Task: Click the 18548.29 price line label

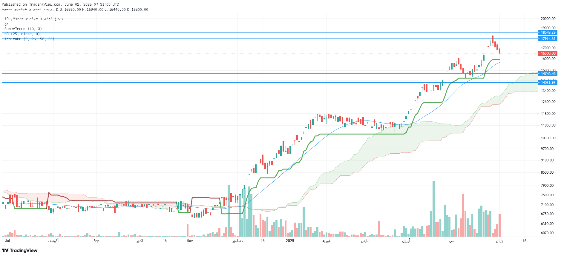Action: 548,33
